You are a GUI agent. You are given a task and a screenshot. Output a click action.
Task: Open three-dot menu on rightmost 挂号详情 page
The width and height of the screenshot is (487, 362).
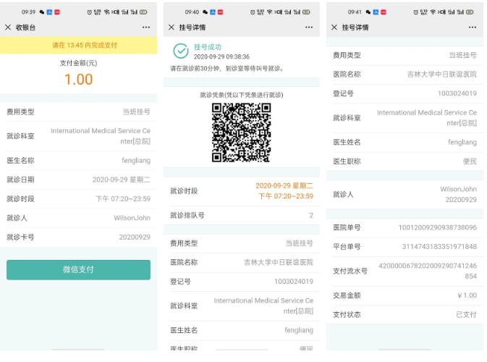pos(472,28)
